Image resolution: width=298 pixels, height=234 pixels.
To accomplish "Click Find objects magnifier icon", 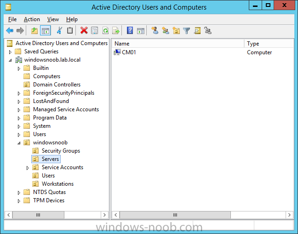I will (x=197, y=30).
